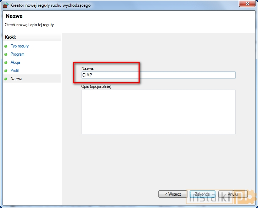This screenshot has width=258, height=208.
Task: Click the Kroki: heading
Action: coord(10,37)
